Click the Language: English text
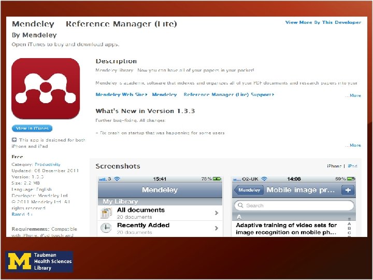Viewport: 373px width, 280px height. click(x=32, y=189)
